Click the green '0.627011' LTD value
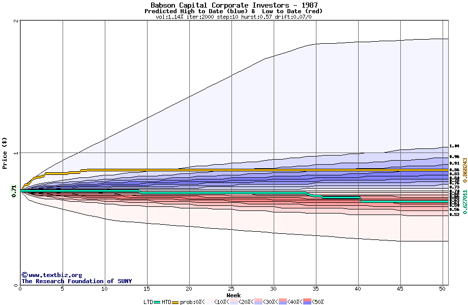The image size is (468, 305). [x=465, y=202]
